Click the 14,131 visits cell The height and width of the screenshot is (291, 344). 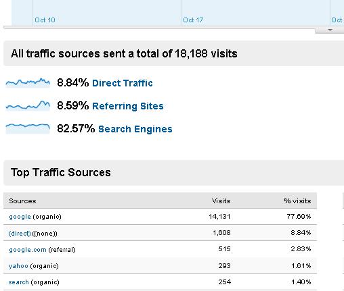click(x=219, y=217)
